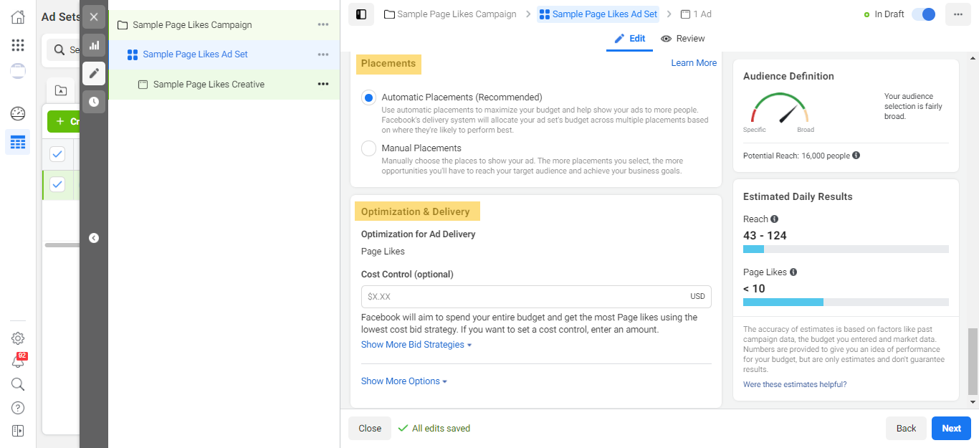Click the Reach estimate bar
979x448 pixels.
point(846,249)
